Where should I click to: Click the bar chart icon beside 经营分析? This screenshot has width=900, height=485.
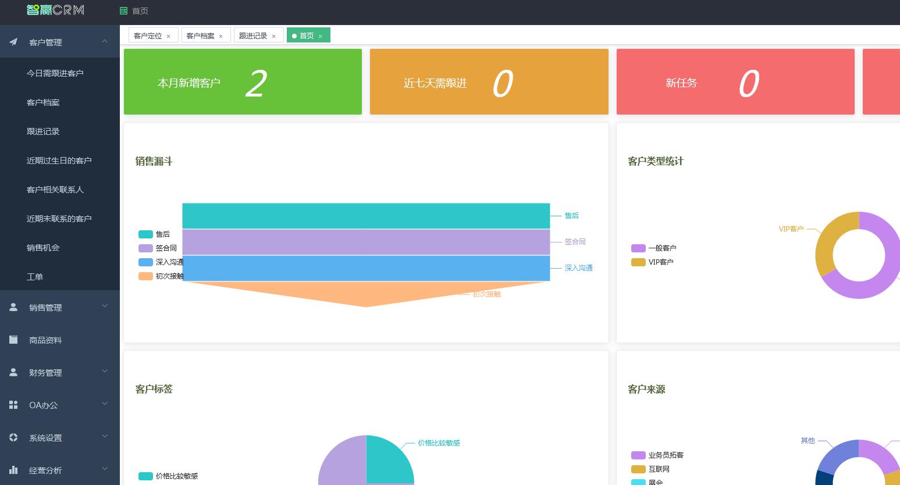[x=13, y=470]
